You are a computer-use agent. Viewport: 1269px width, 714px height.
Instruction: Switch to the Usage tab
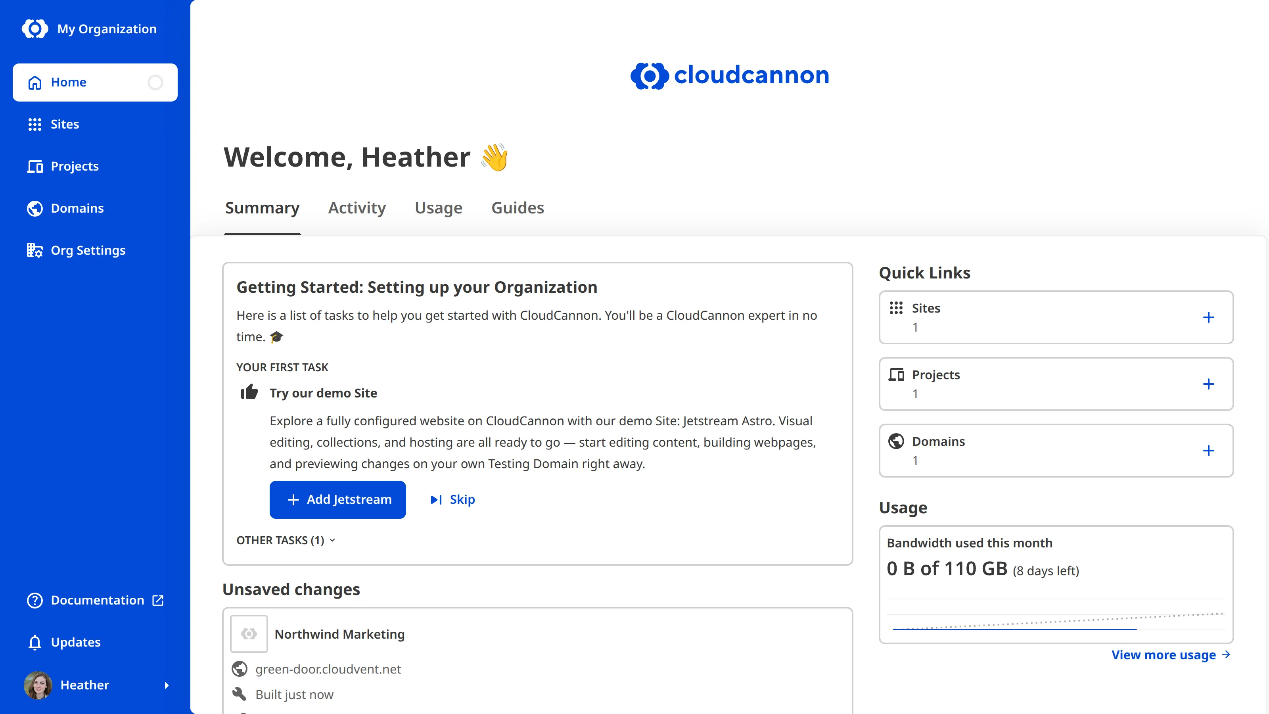click(x=439, y=208)
